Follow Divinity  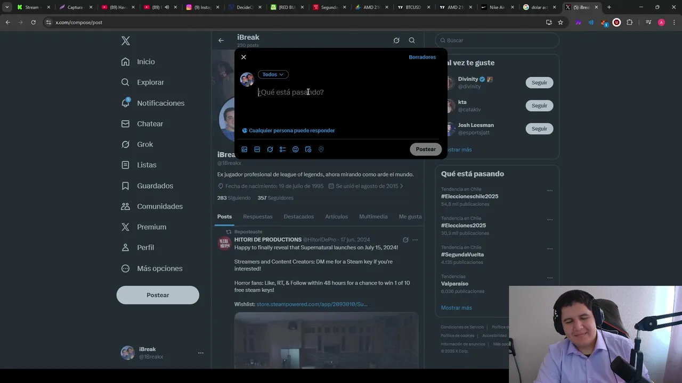click(539, 82)
